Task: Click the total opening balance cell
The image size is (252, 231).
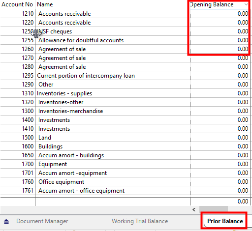Action: [x=220, y=202]
